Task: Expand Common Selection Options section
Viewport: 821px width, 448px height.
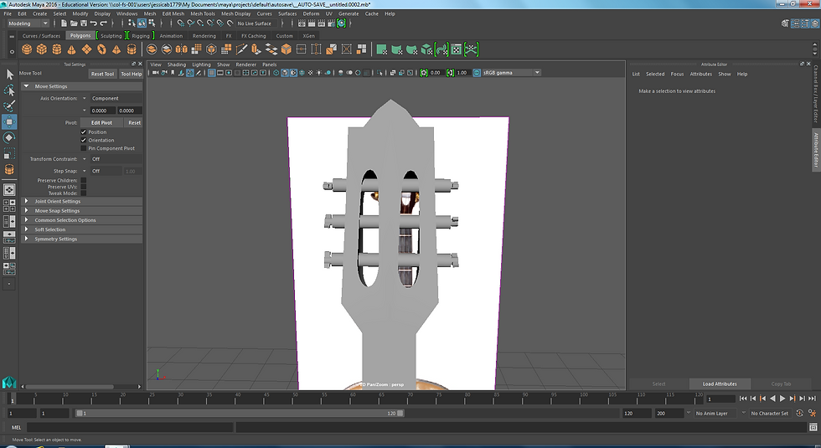Action: (82, 219)
